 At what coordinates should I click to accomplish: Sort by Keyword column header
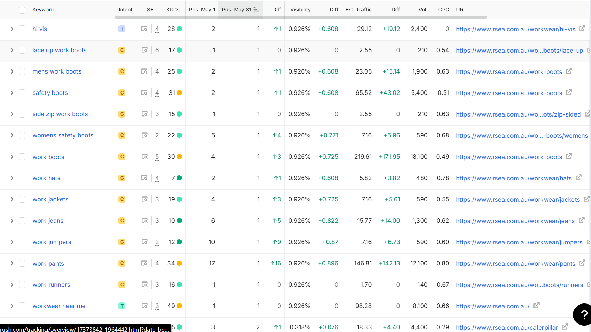point(43,10)
